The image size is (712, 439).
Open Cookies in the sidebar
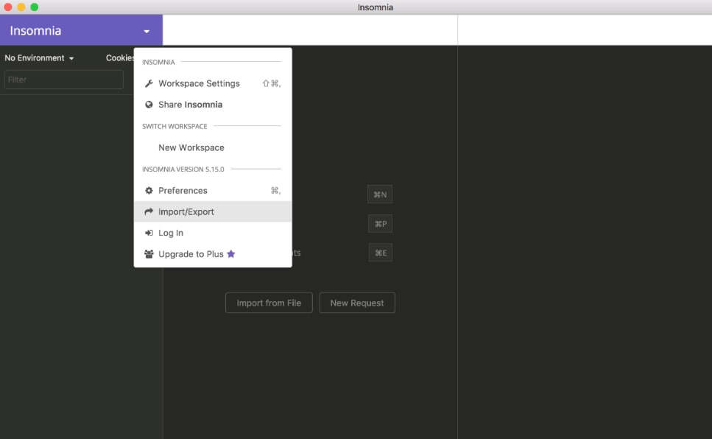click(120, 58)
